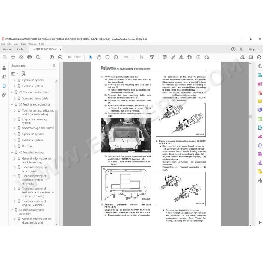Expand Undercarriage and frame bookmark
The height and width of the screenshot is (263, 263).
(x=15, y=128)
